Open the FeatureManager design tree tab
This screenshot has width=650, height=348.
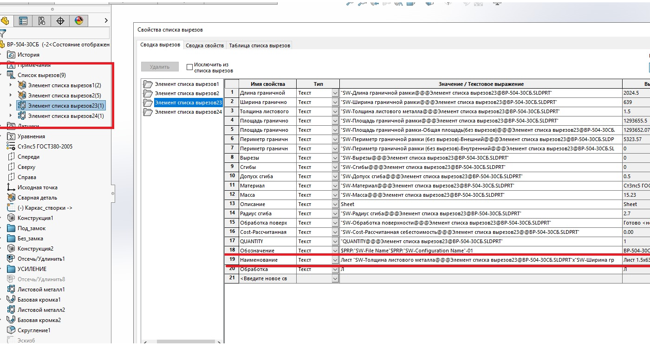pos(5,21)
